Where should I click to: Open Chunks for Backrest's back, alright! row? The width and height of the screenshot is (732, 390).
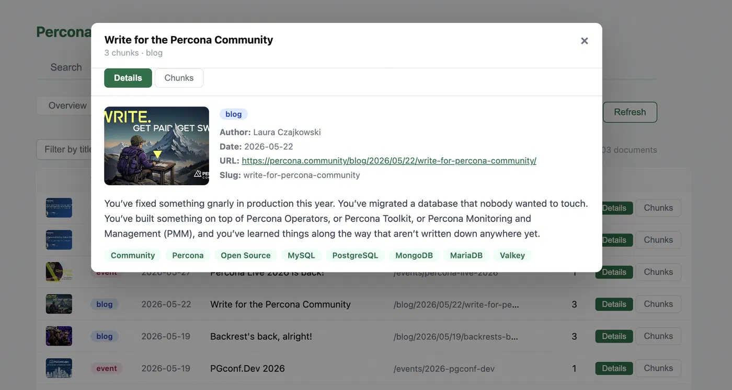(x=658, y=336)
